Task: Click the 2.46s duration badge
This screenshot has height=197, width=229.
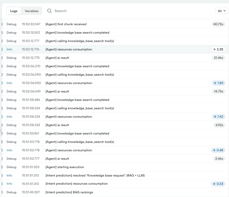Action: [219, 159]
